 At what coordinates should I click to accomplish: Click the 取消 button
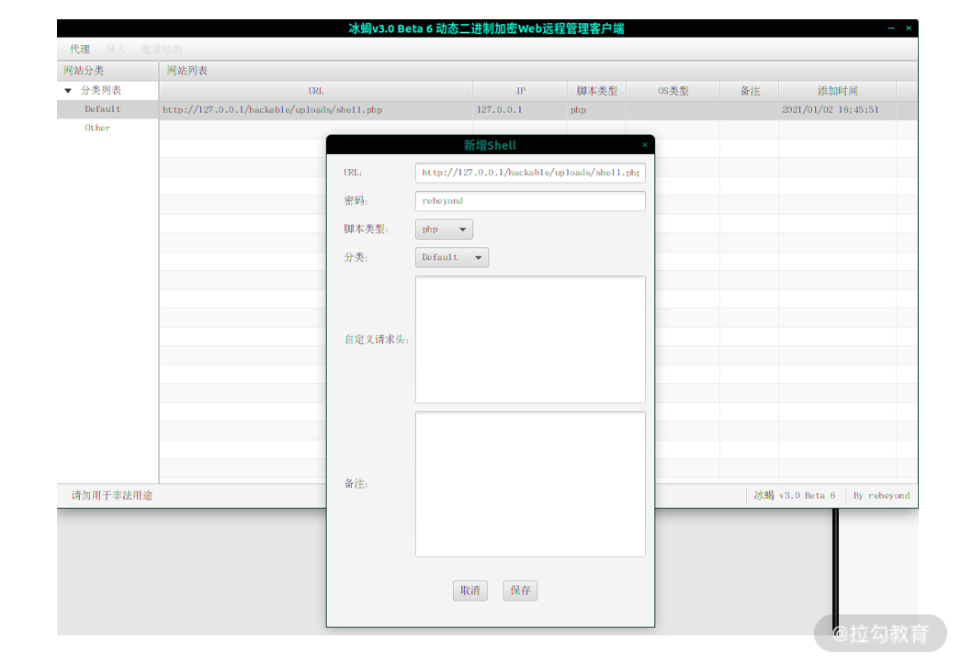[x=470, y=591]
